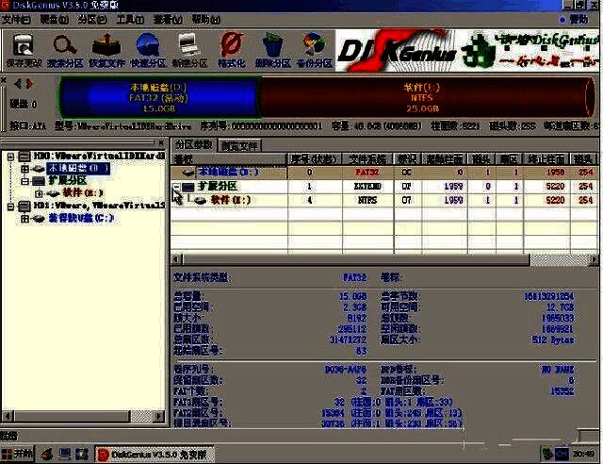Open the File (文件) menu

coord(15,19)
